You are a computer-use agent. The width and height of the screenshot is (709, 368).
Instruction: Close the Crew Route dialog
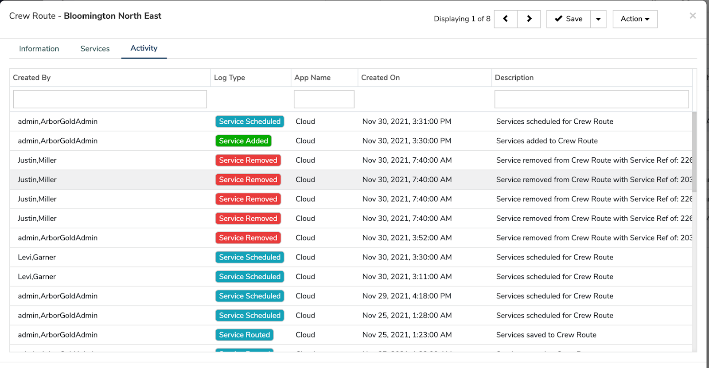693,16
